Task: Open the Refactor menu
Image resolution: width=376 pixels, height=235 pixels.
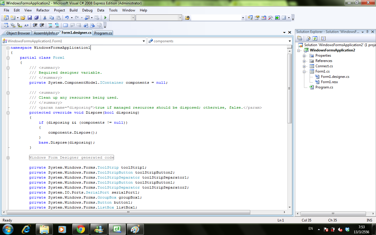Action: 43,10
